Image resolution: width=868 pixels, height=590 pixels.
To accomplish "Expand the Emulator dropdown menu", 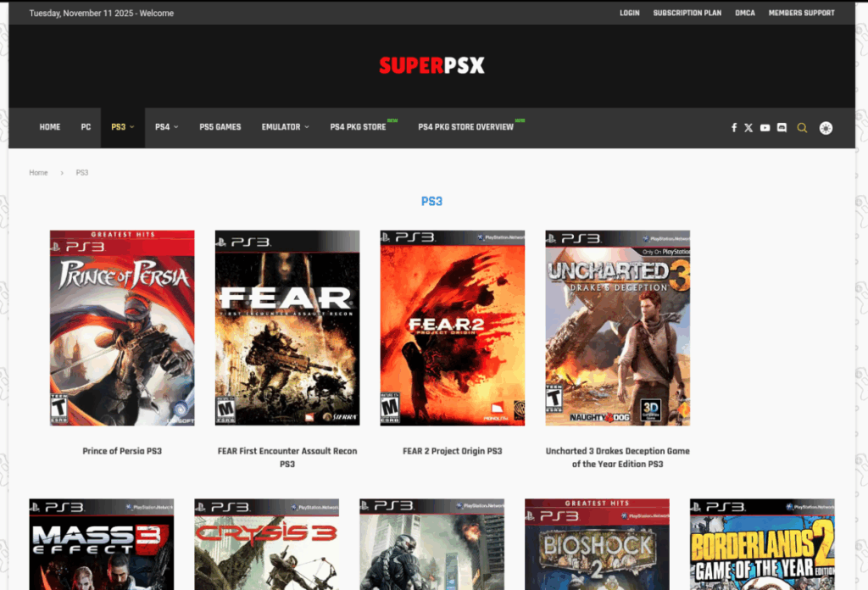I will coord(285,127).
